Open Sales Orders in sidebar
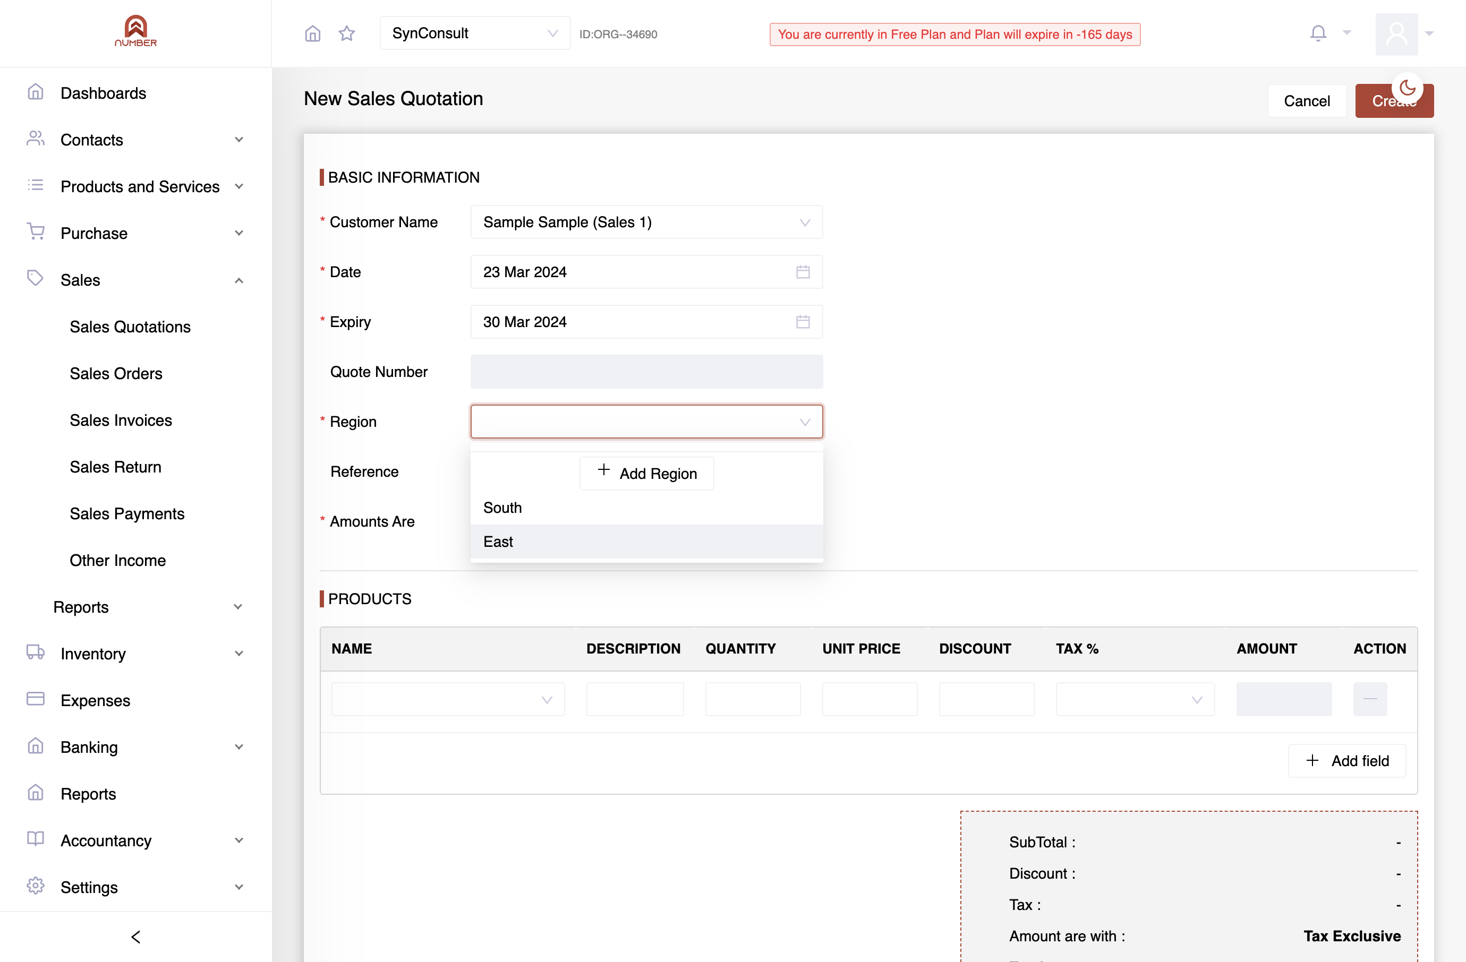 [116, 374]
